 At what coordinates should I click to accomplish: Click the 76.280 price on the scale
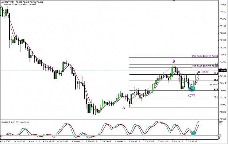[x=223, y=48]
